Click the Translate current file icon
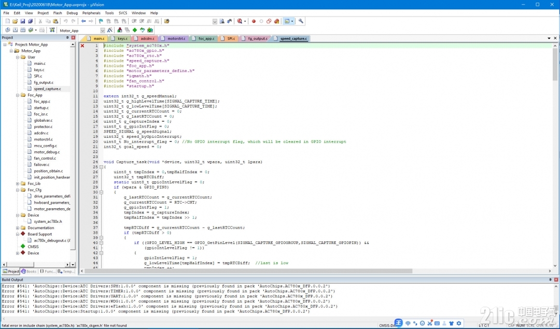 point(7,31)
